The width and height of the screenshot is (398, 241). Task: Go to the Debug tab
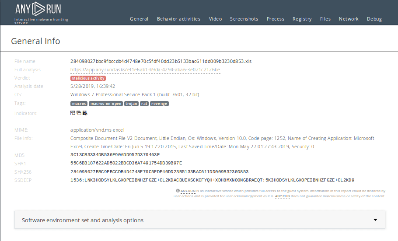(x=374, y=19)
